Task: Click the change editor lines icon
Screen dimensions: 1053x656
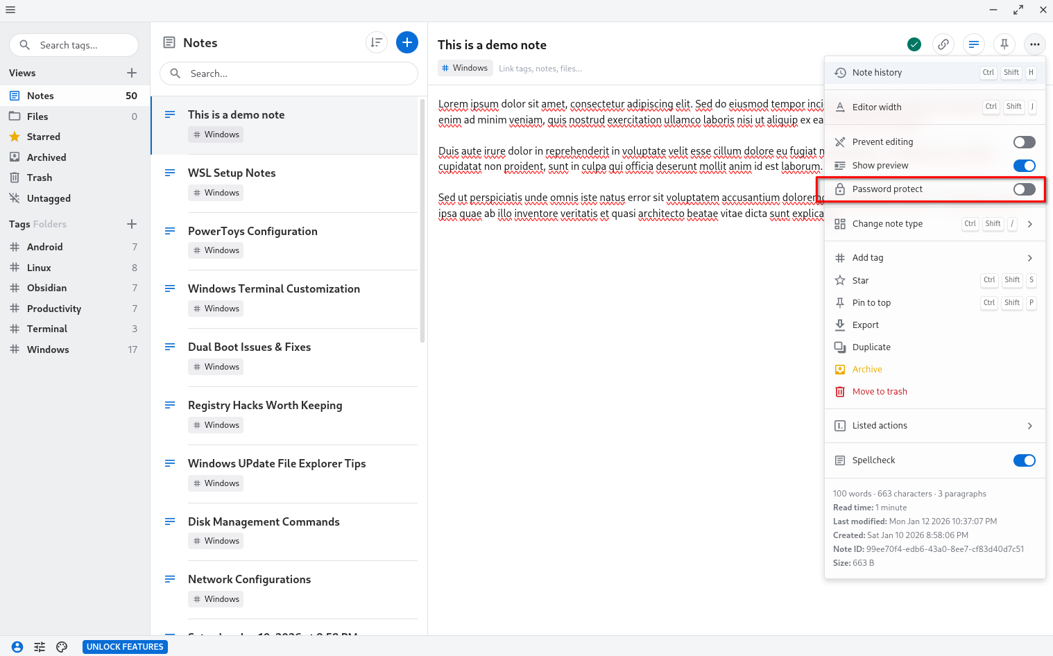Action: (x=974, y=44)
